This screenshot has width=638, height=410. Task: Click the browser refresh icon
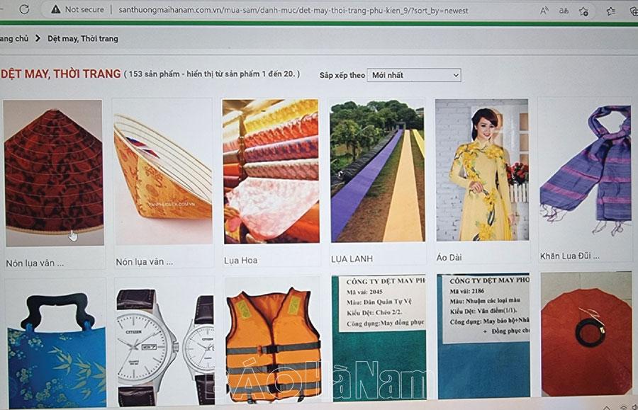tap(24, 10)
